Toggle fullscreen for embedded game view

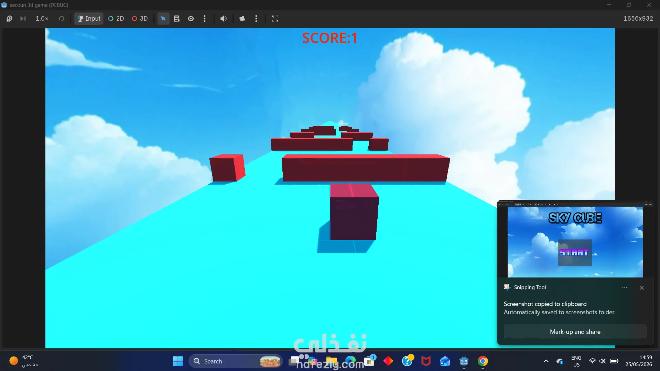[x=275, y=19]
